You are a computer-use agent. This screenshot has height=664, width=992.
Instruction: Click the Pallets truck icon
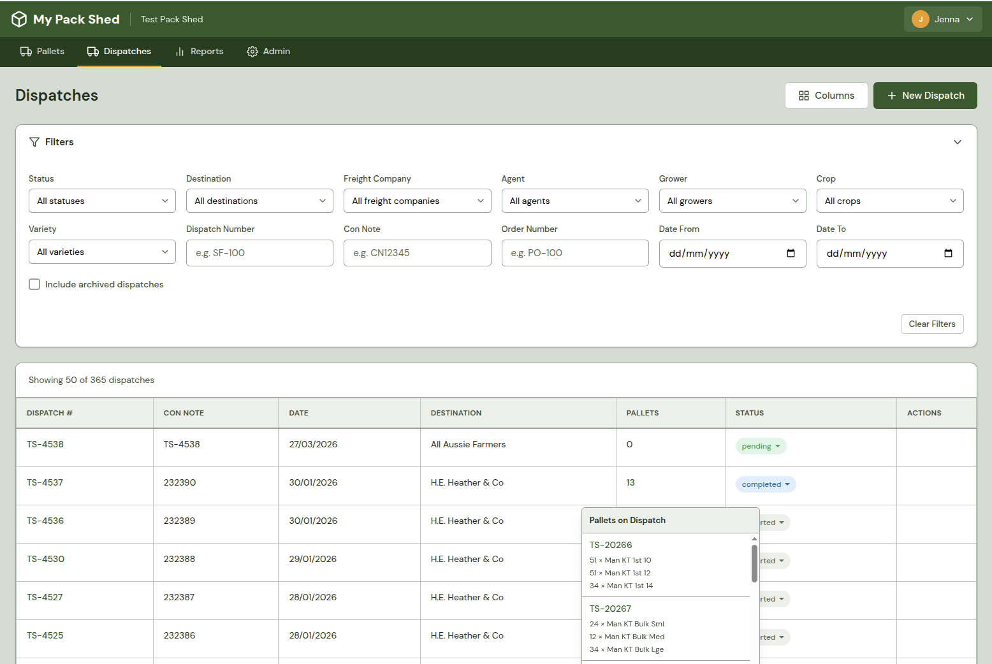[x=26, y=52]
